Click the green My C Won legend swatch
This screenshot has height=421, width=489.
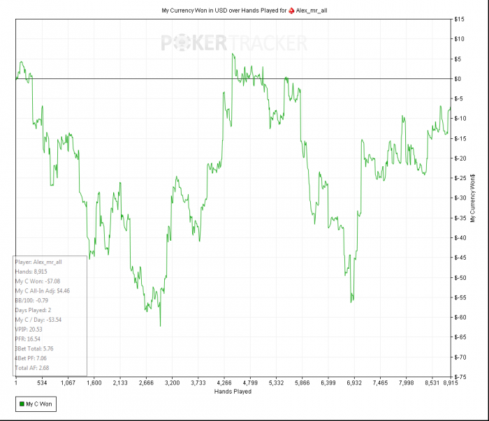(22, 404)
